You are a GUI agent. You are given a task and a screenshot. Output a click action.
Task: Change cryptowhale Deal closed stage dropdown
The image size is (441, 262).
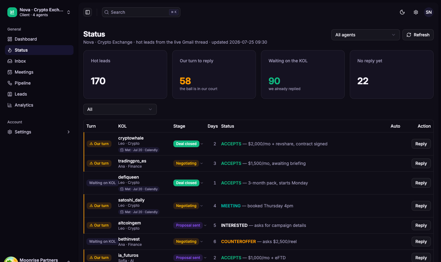click(x=188, y=144)
